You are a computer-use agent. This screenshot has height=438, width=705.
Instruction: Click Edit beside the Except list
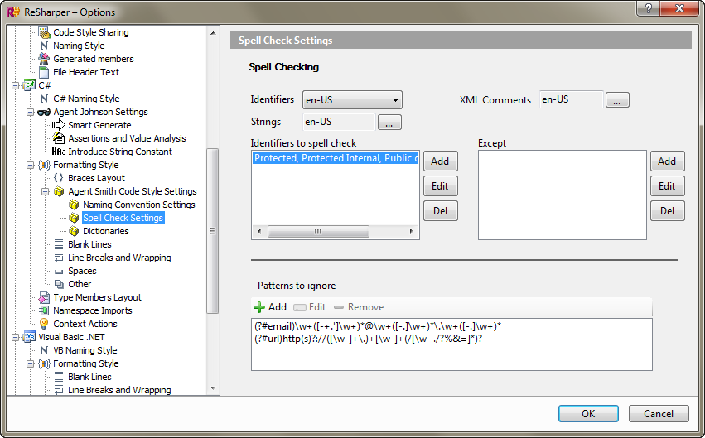coord(667,186)
